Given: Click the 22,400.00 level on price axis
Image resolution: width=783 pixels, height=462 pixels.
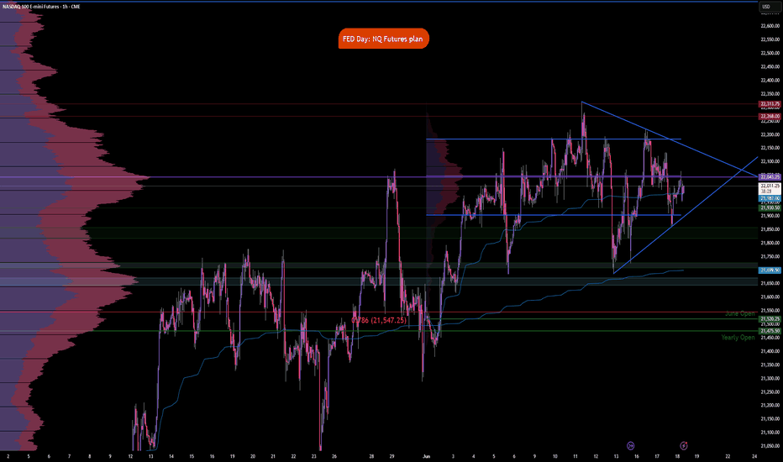Looking at the screenshot, I should (x=770, y=80).
